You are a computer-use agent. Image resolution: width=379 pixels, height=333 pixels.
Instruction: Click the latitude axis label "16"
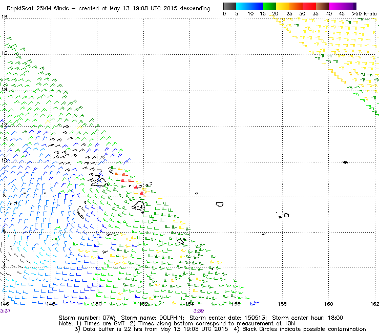(x=4, y=53)
